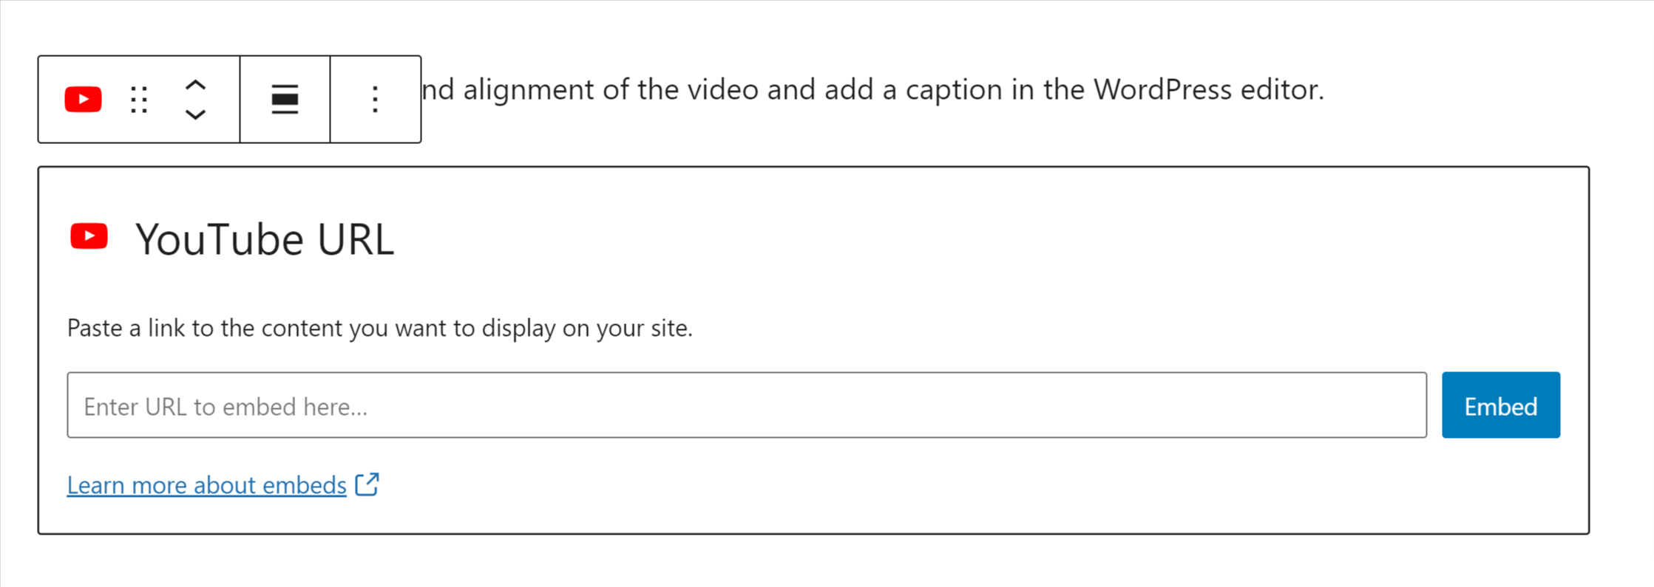This screenshot has height=587, width=1654.
Task: Click the red YouTube logo beside URL heading
Action: pyautogui.click(x=89, y=236)
